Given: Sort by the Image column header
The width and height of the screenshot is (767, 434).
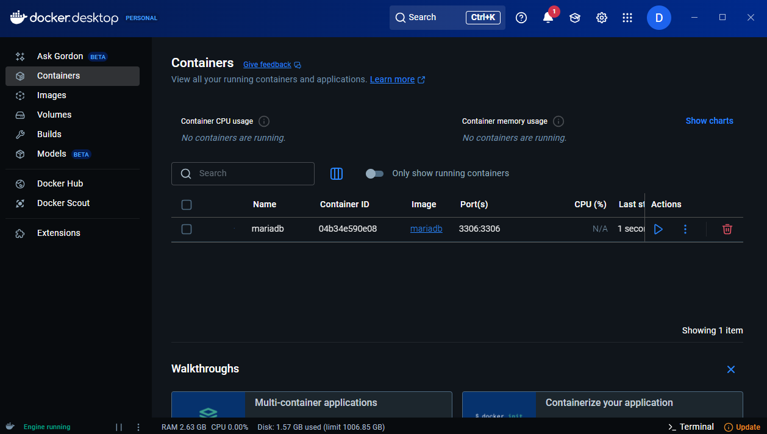Looking at the screenshot, I should click(424, 204).
